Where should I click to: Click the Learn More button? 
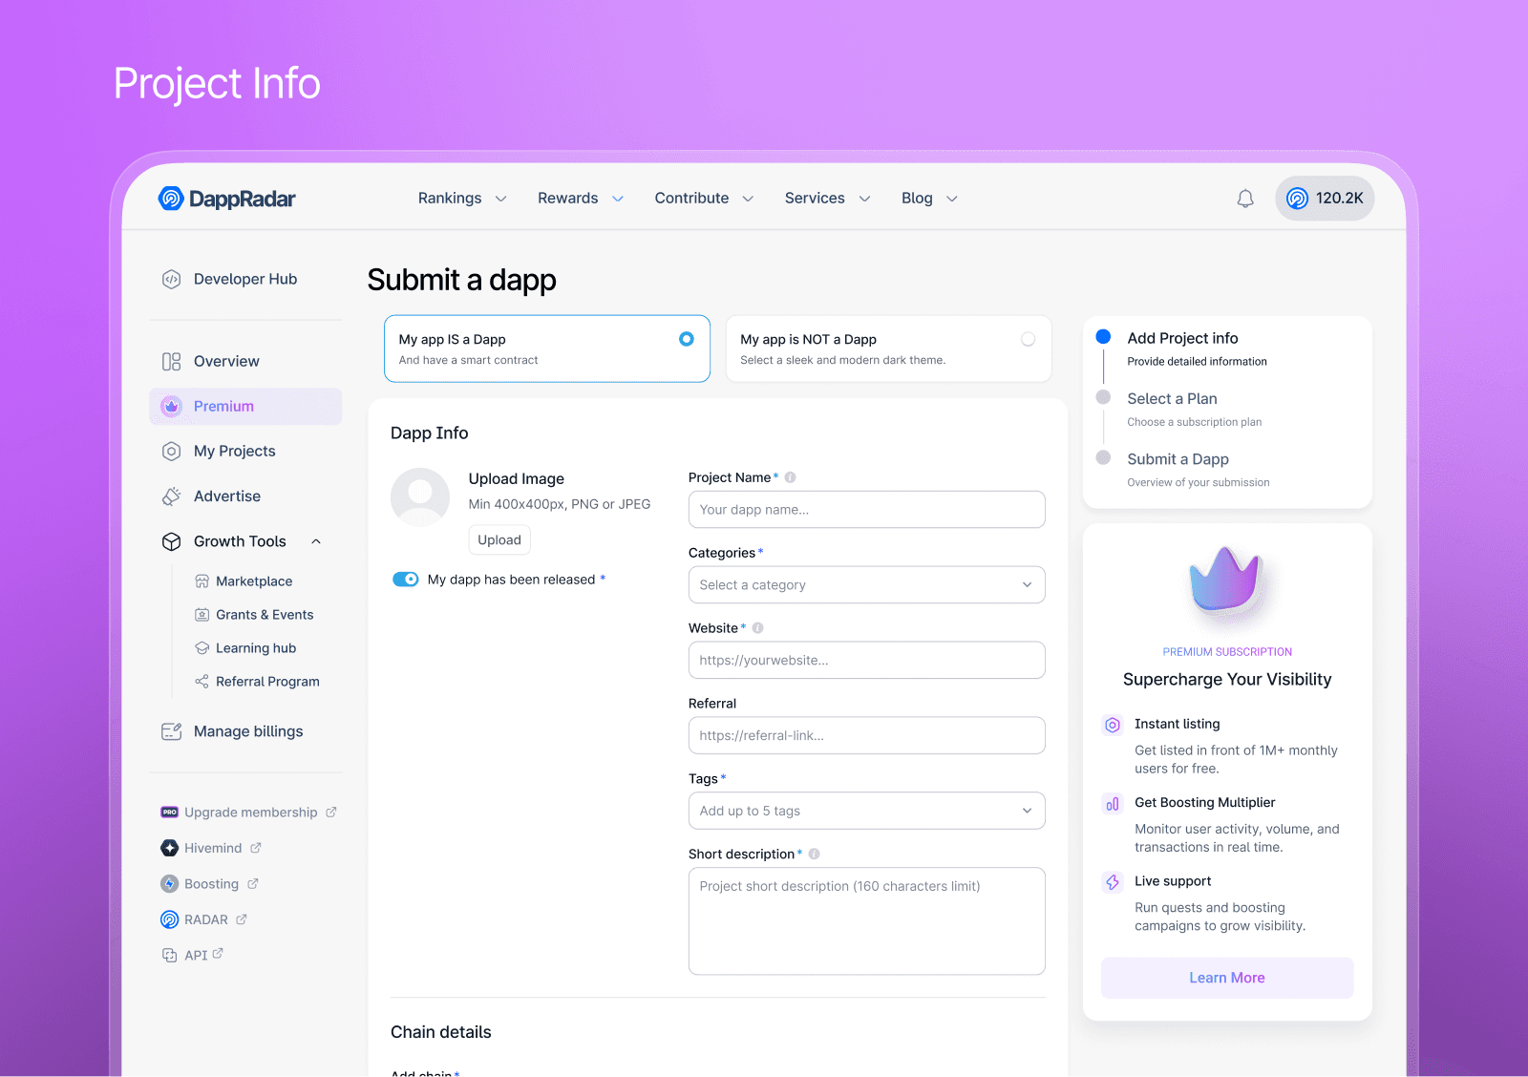point(1227,979)
